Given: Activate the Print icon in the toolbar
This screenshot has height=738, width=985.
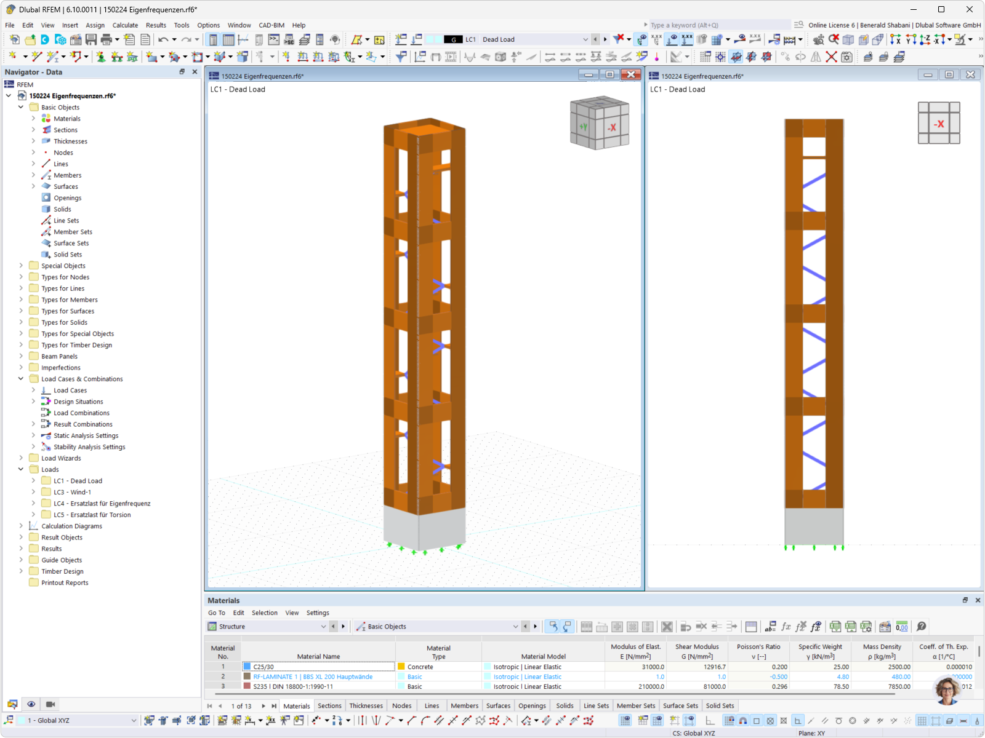Looking at the screenshot, I should coord(107,39).
